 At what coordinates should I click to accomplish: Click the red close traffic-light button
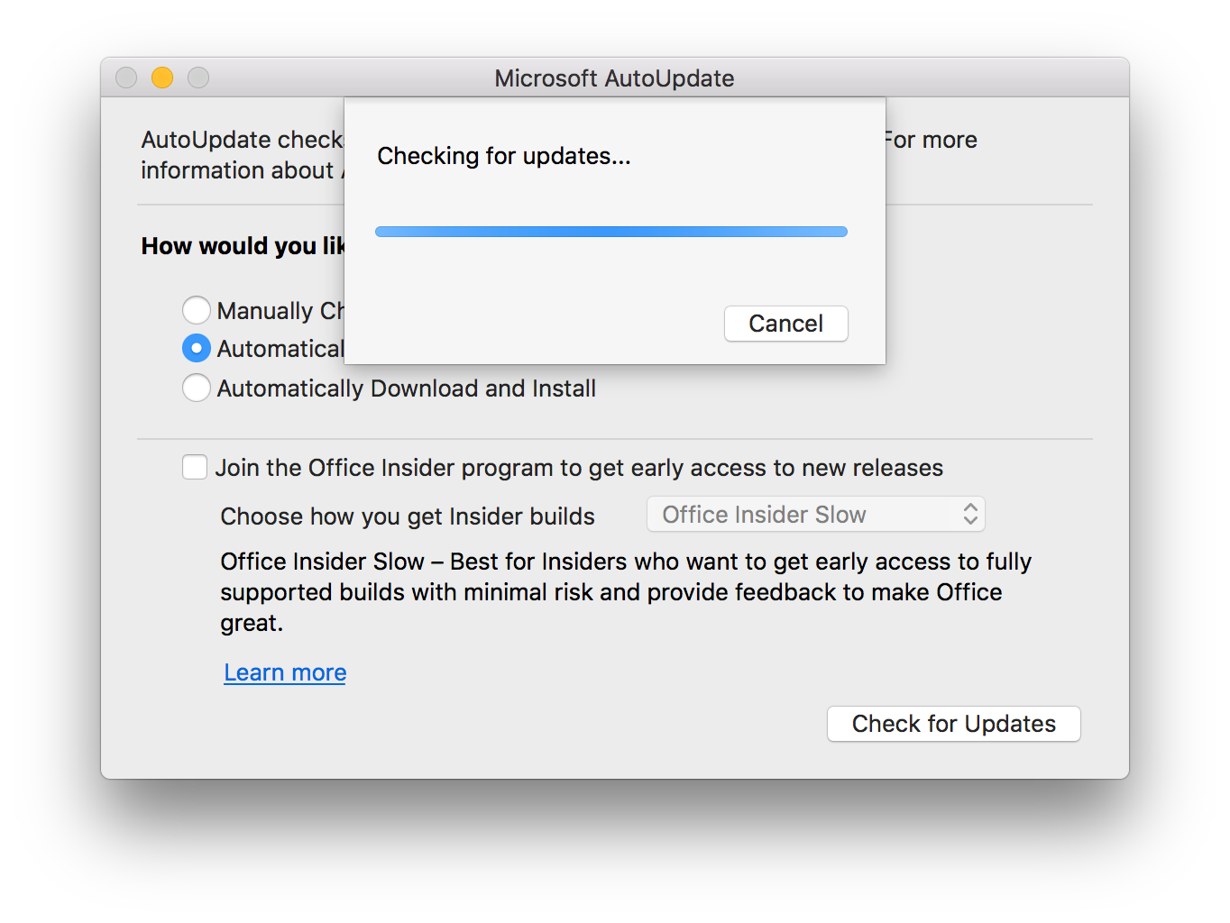(x=126, y=78)
